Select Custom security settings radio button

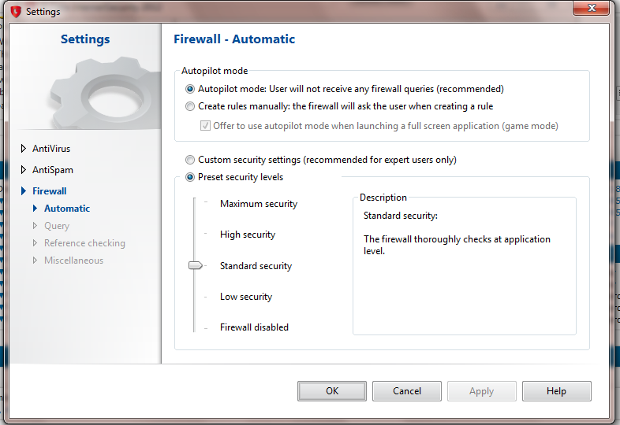pos(190,160)
